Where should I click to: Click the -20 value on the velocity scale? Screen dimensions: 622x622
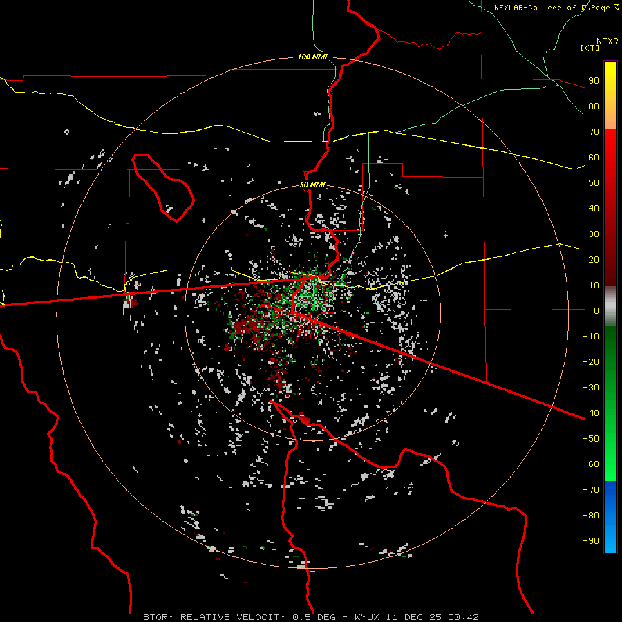[x=591, y=361]
